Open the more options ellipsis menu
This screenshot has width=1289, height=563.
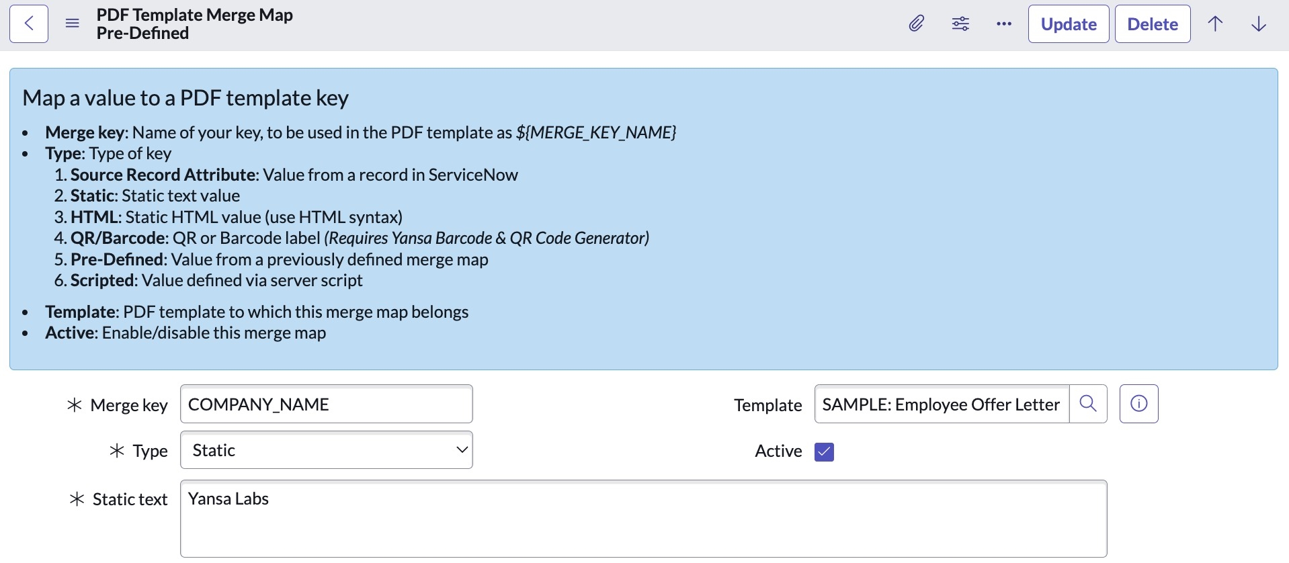click(1004, 24)
